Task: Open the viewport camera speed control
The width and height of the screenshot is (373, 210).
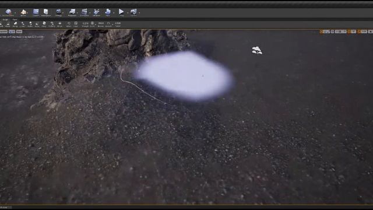Action: 371,32
